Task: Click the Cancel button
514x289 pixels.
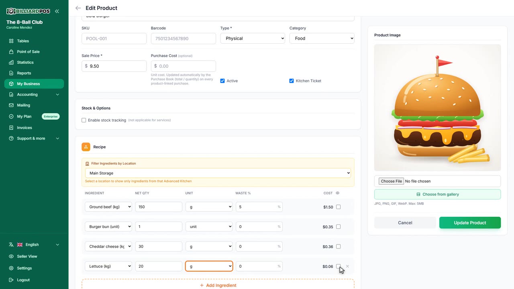Action: 405,223
